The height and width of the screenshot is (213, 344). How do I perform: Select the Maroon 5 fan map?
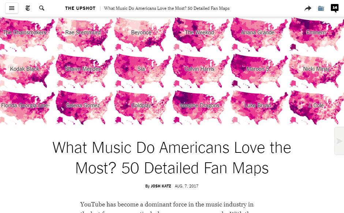(258, 69)
